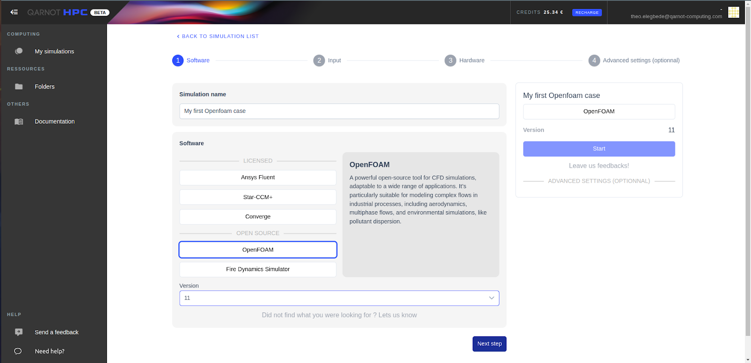Select OpenFOAM software option
Image resolution: width=751 pixels, height=363 pixels.
pos(258,250)
